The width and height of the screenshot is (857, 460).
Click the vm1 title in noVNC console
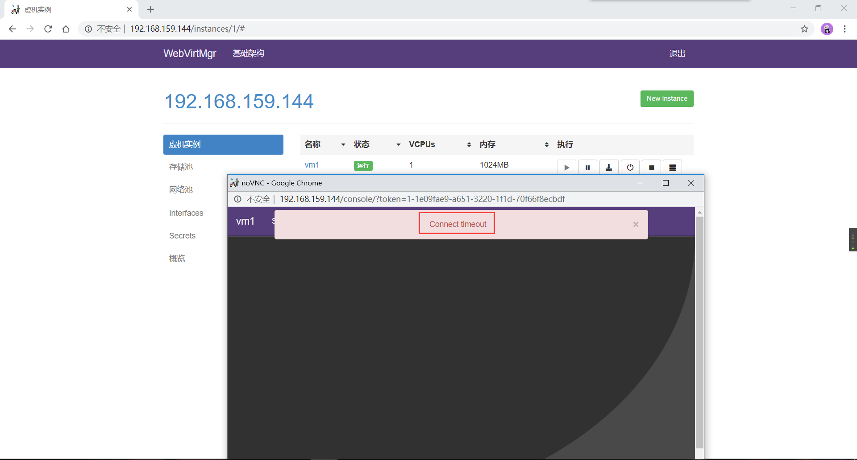245,221
